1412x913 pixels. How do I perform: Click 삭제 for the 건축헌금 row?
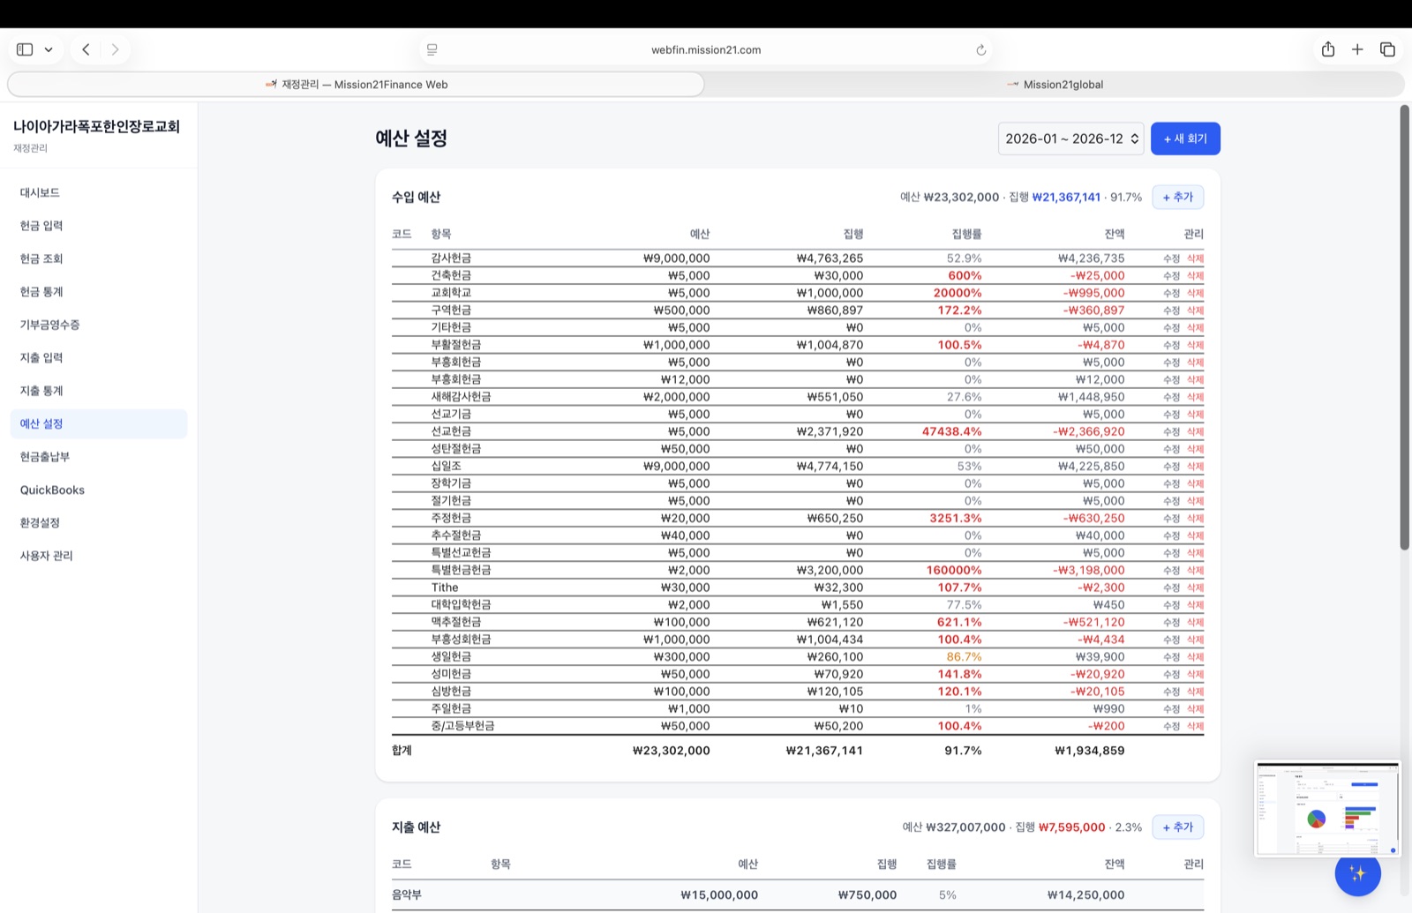tap(1195, 275)
